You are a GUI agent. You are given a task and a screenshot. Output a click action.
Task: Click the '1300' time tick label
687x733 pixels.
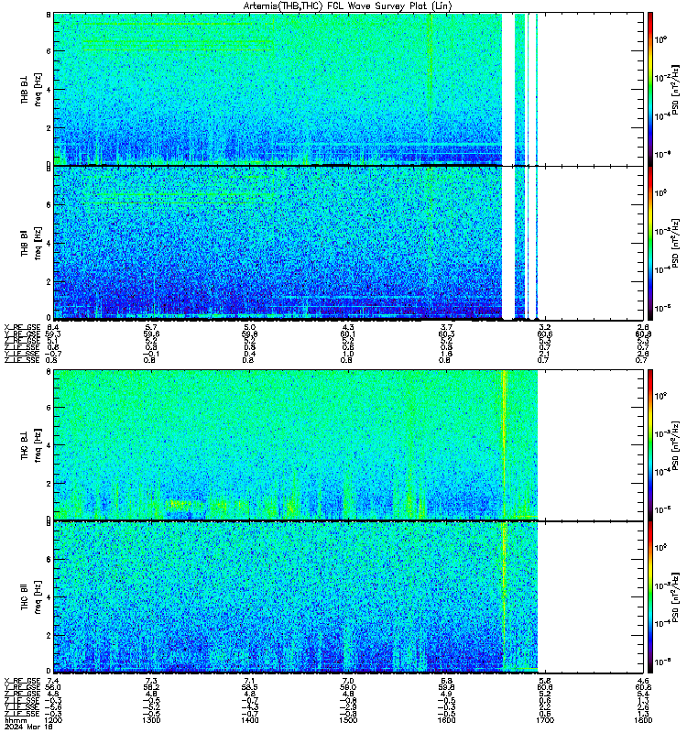151,720
